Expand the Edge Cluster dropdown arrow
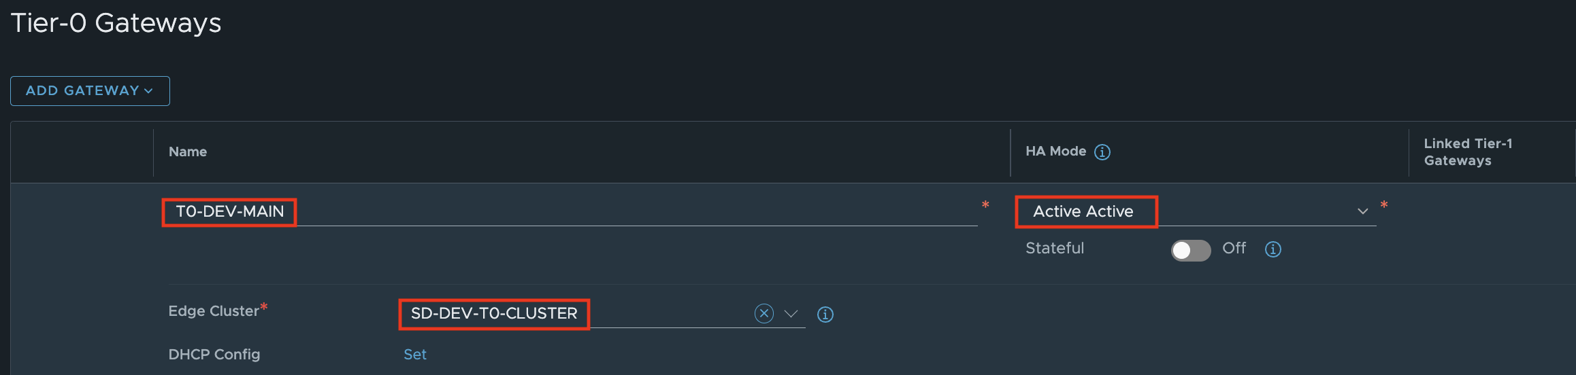1576x375 pixels. coord(791,314)
